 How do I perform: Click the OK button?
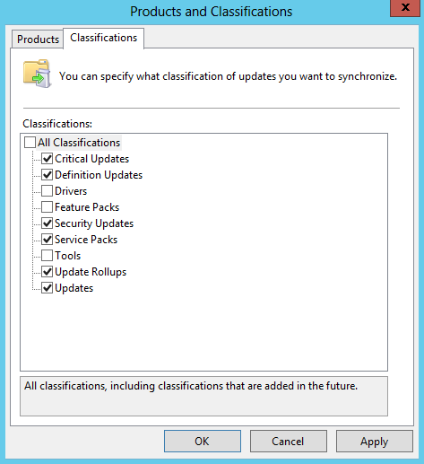[203, 441]
